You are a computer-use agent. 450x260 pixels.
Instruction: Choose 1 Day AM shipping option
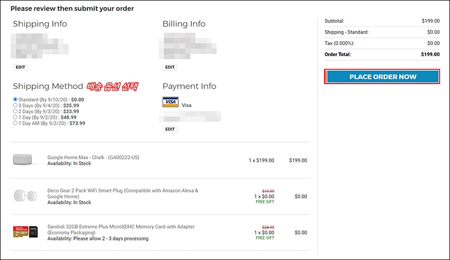coord(15,123)
